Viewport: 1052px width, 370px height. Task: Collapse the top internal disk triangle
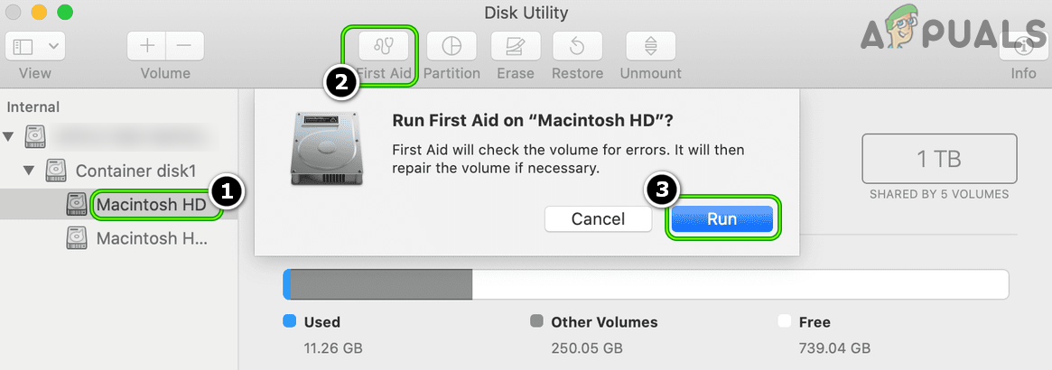9,137
